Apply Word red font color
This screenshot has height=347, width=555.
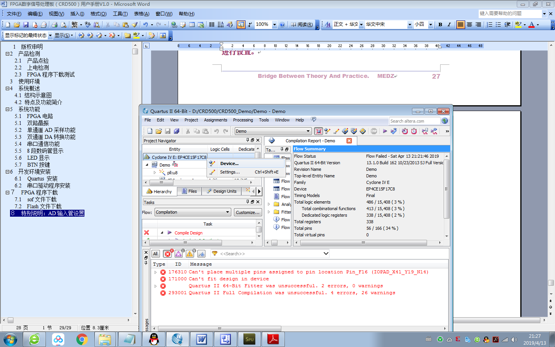[x=532, y=25]
